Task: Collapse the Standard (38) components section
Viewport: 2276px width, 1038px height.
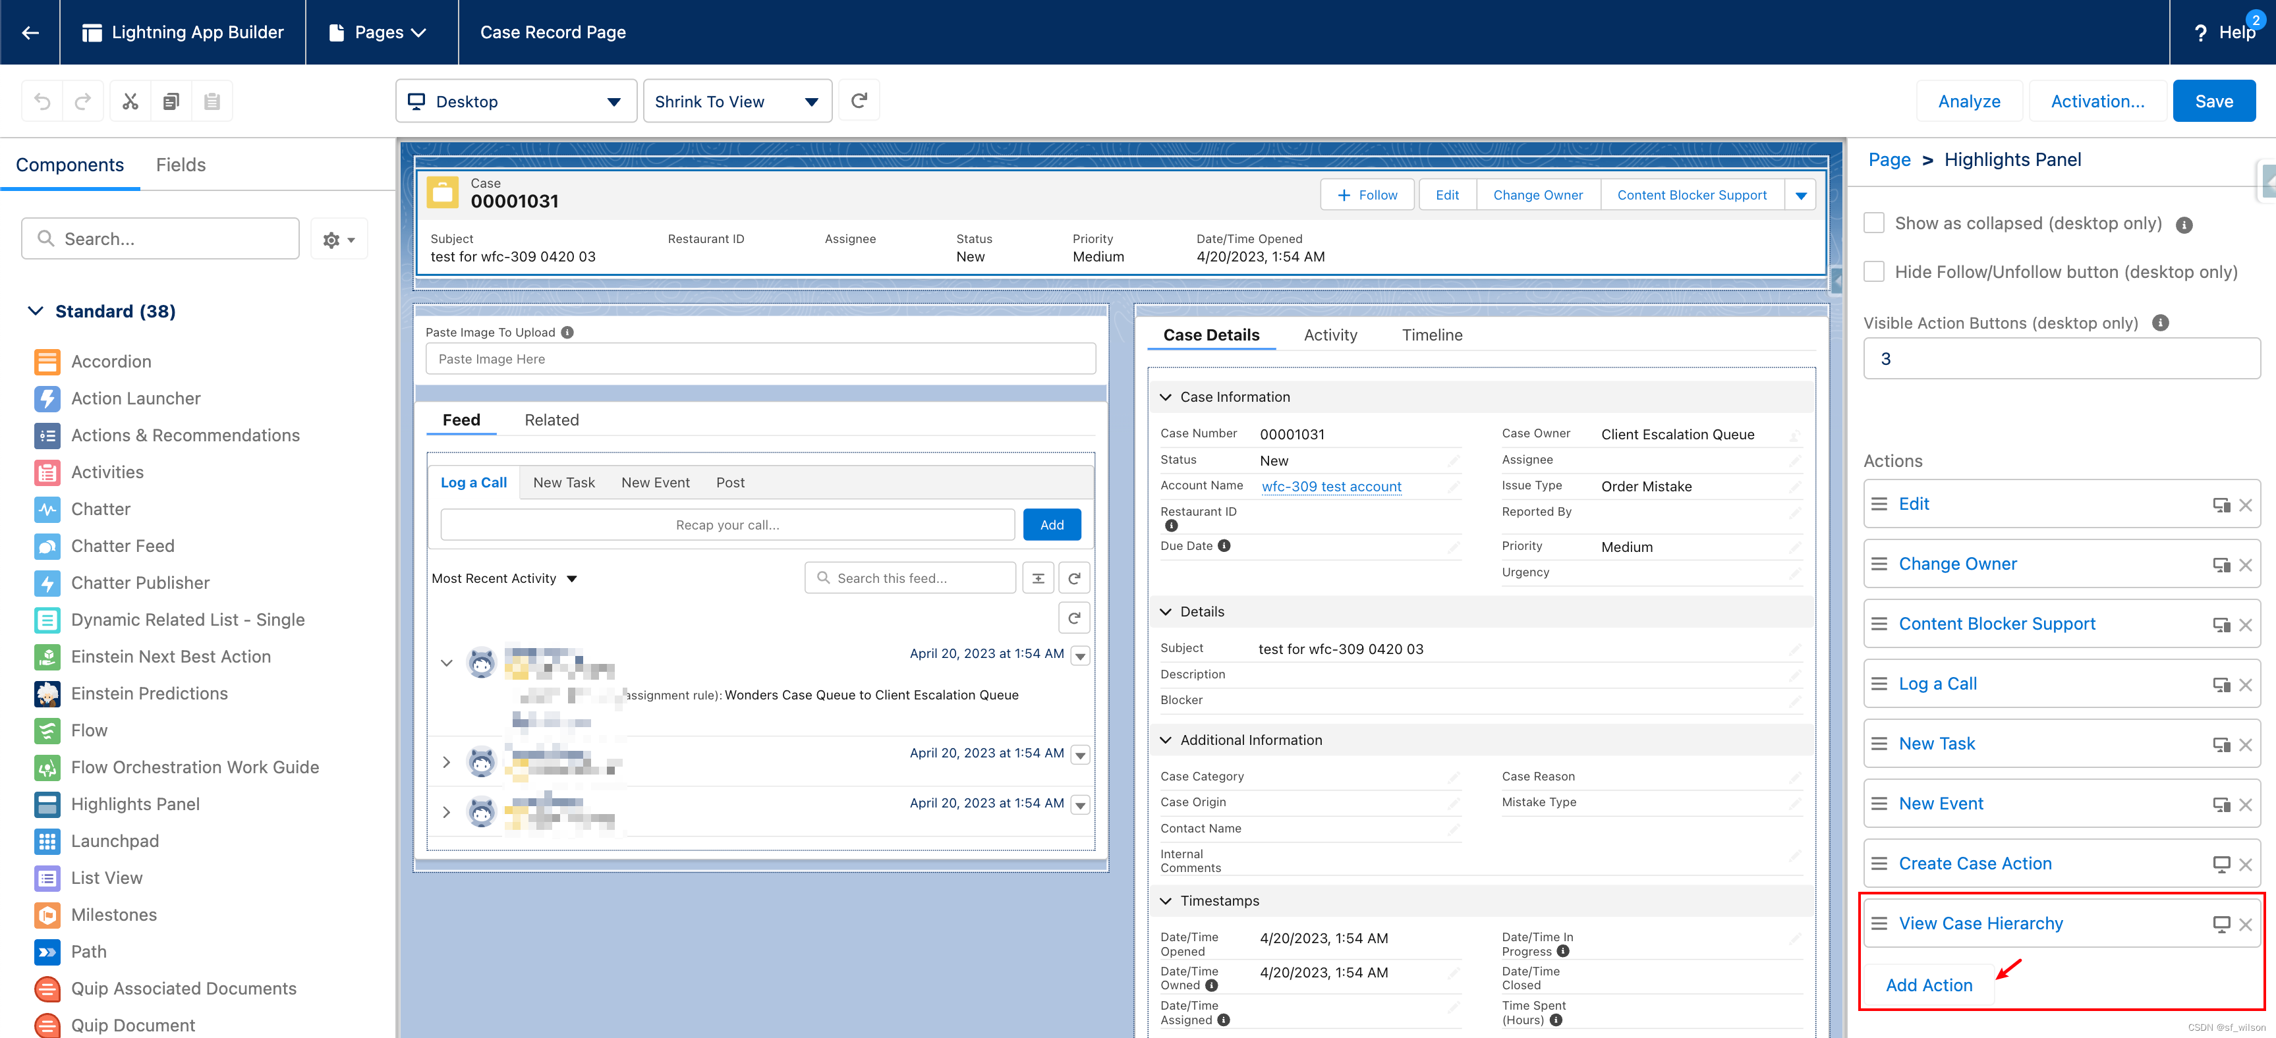Action: point(36,311)
